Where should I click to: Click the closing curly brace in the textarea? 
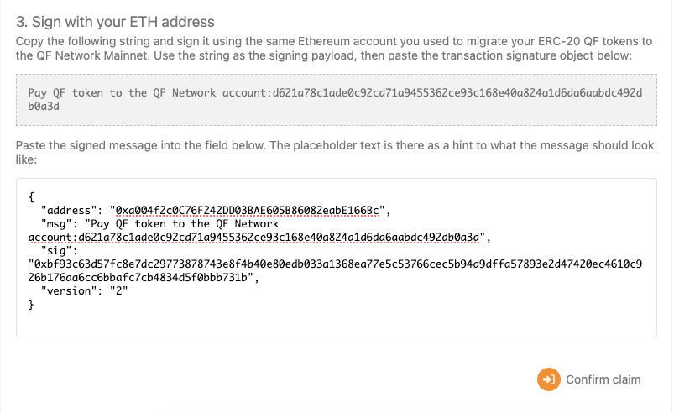point(31,305)
